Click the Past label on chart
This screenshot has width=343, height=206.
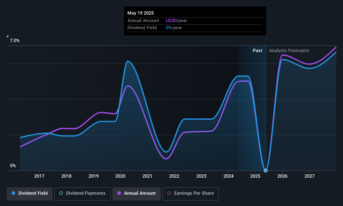(257, 51)
